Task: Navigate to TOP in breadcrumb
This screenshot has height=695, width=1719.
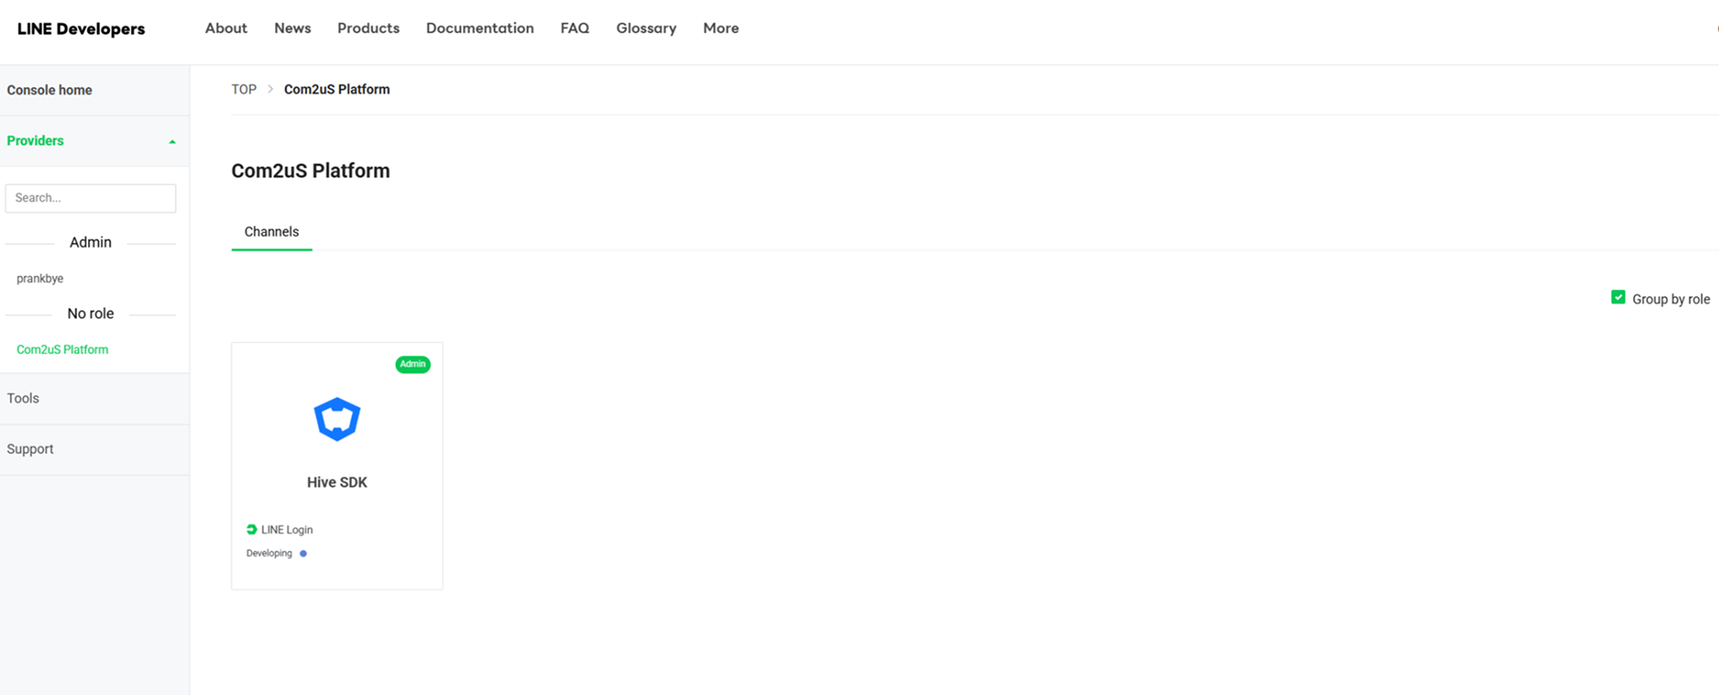Action: click(x=244, y=90)
